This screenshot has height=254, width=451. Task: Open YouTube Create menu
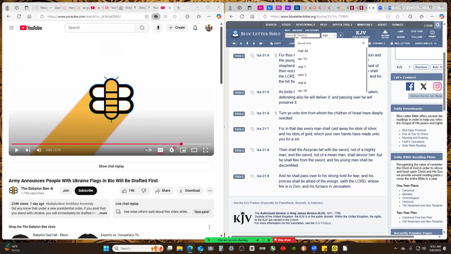point(177,28)
